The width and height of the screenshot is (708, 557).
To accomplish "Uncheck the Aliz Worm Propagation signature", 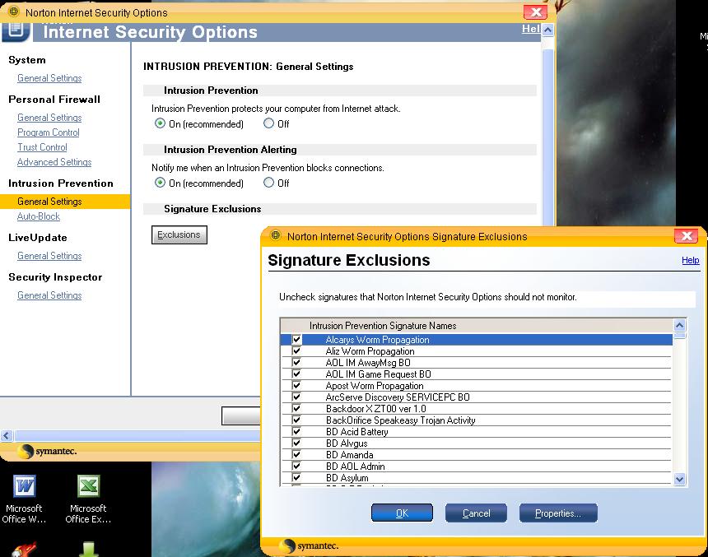I will (x=296, y=350).
